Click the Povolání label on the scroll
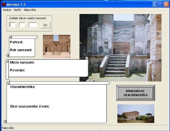This screenshot has width=170, height=131. pos(18,70)
